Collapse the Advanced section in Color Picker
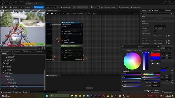Screen dimensions: 175x98 pos(123,71)
